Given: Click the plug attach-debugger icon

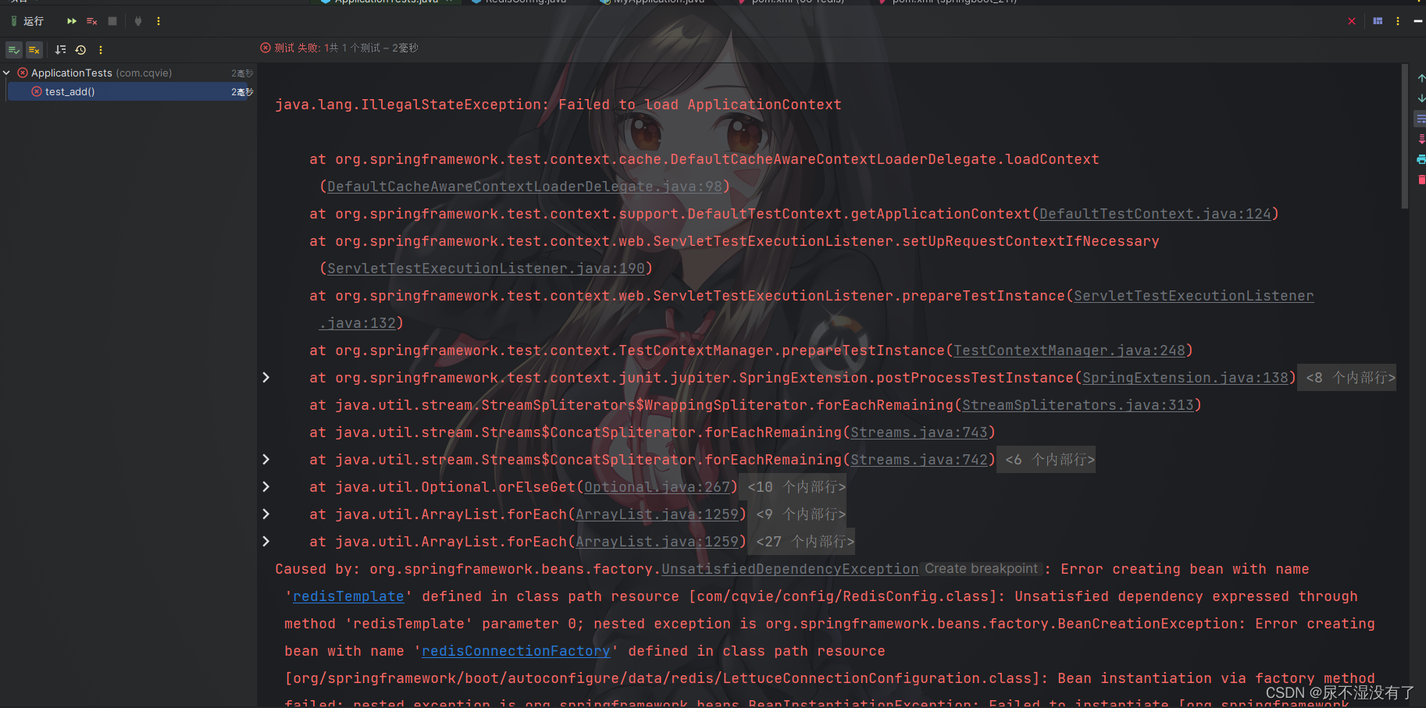Looking at the screenshot, I should pyautogui.click(x=138, y=21).
